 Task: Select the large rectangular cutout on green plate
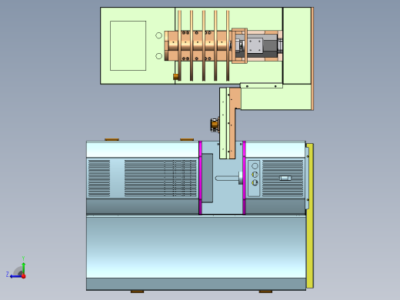tap(128, 45)
